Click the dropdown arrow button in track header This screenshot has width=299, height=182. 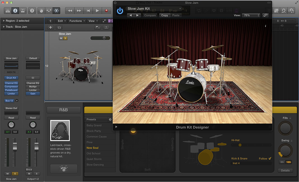tap(106, 27)
